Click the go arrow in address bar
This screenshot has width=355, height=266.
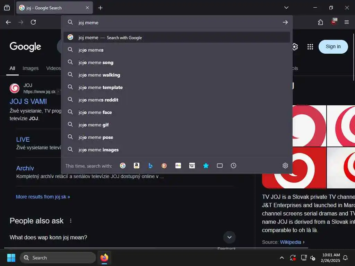[285, 22]
